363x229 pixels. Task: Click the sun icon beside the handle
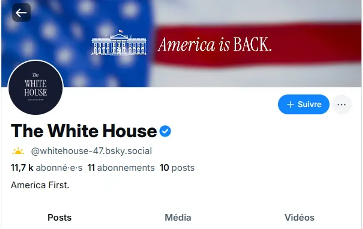(x=18, y=151)
